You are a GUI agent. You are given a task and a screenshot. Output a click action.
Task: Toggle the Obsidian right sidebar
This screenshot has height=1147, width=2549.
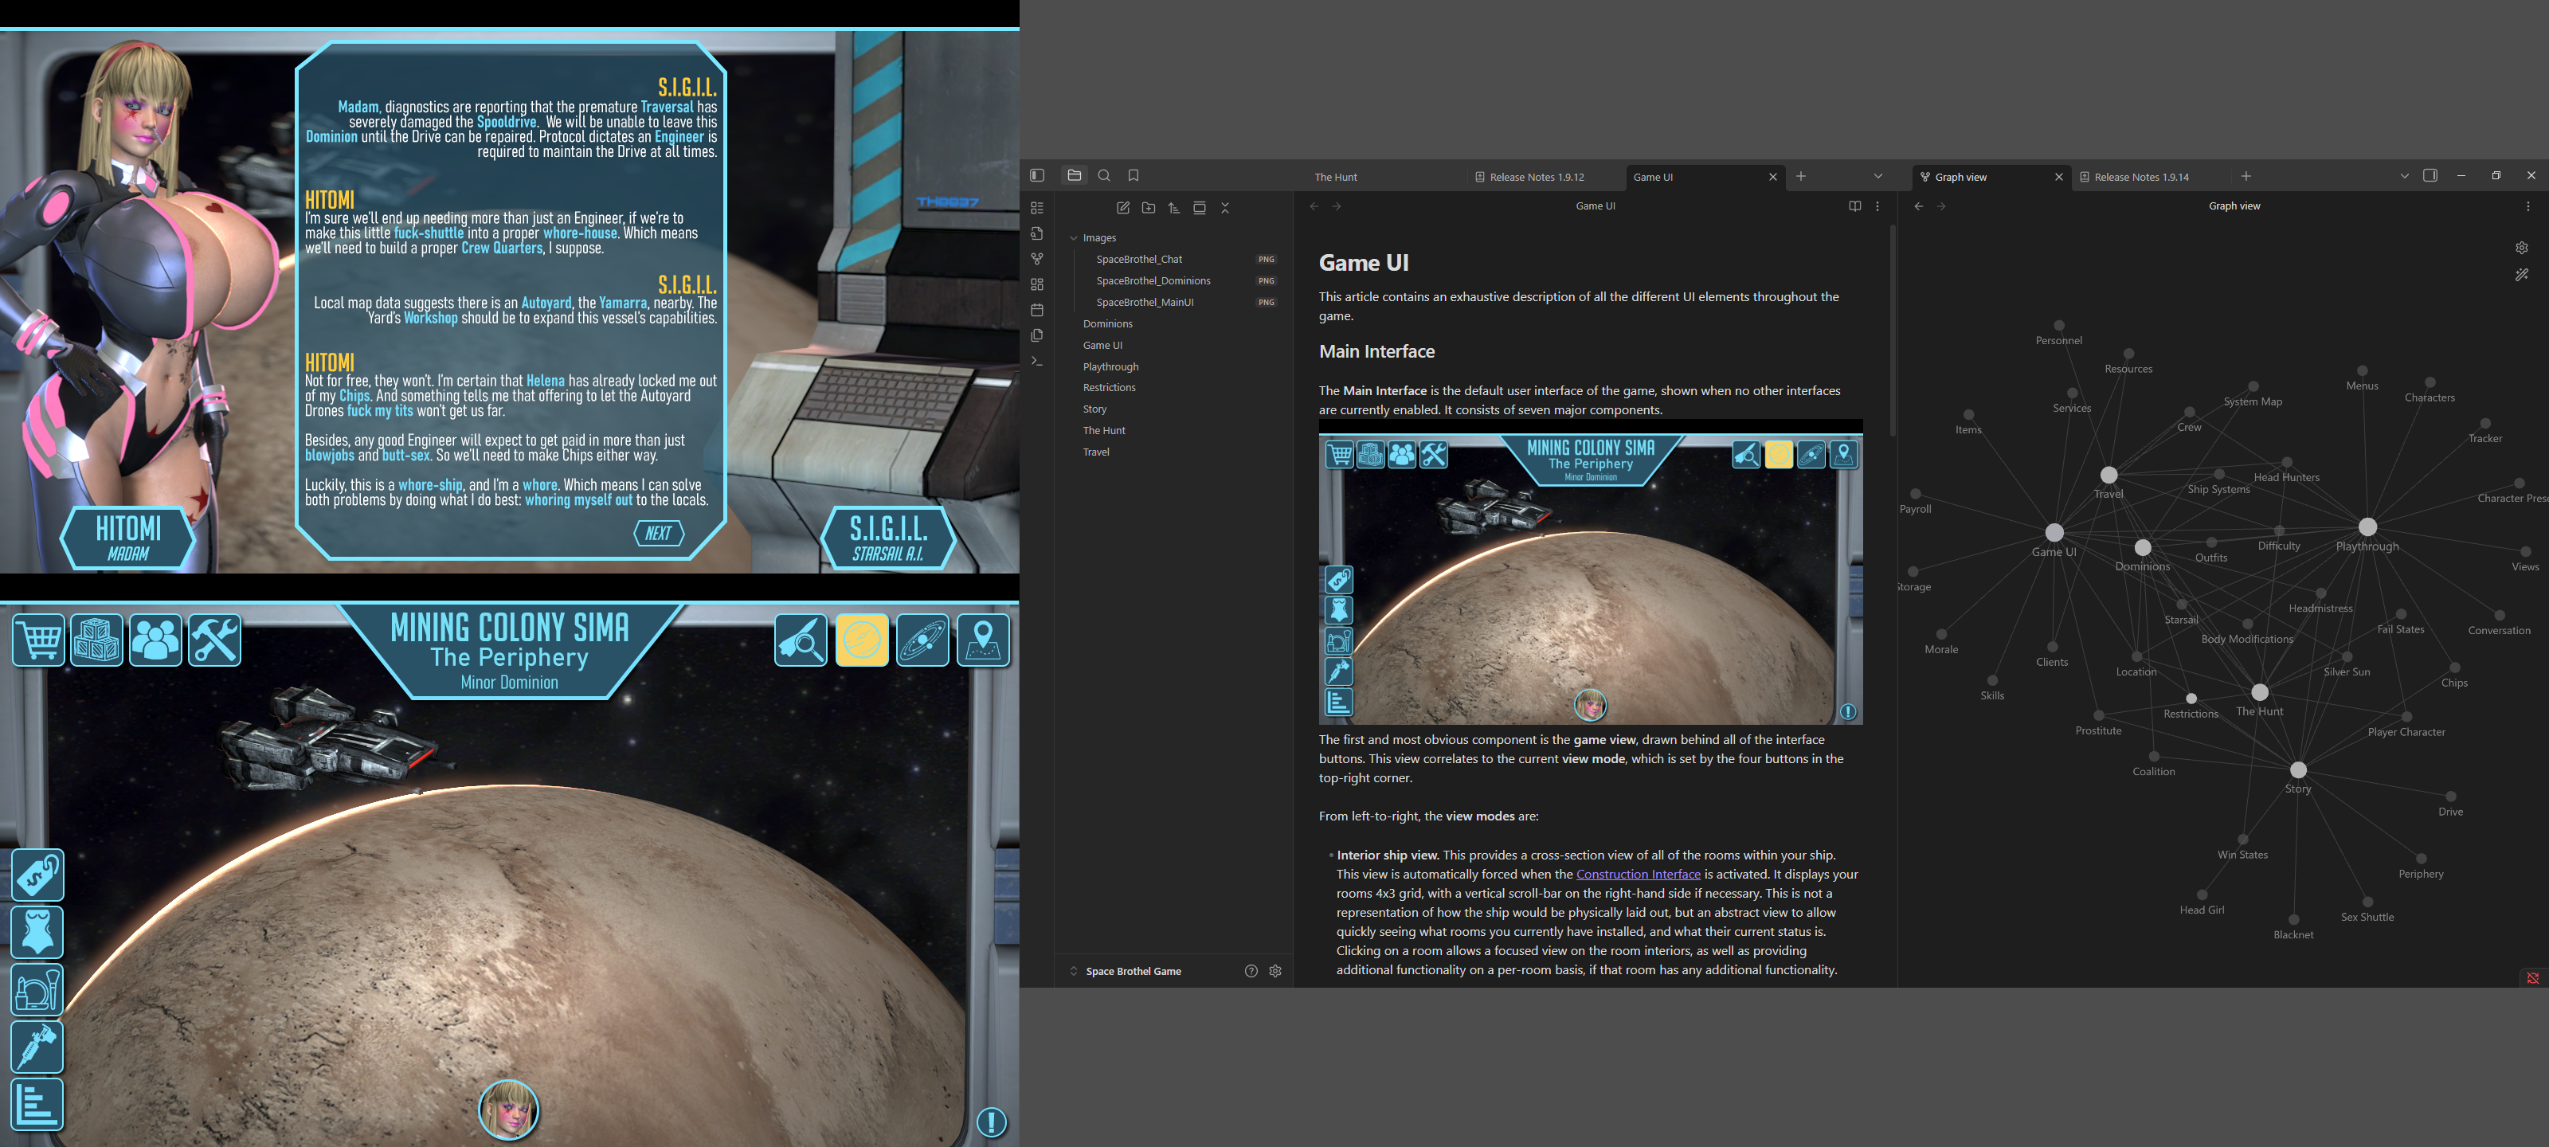(2430, 175)
